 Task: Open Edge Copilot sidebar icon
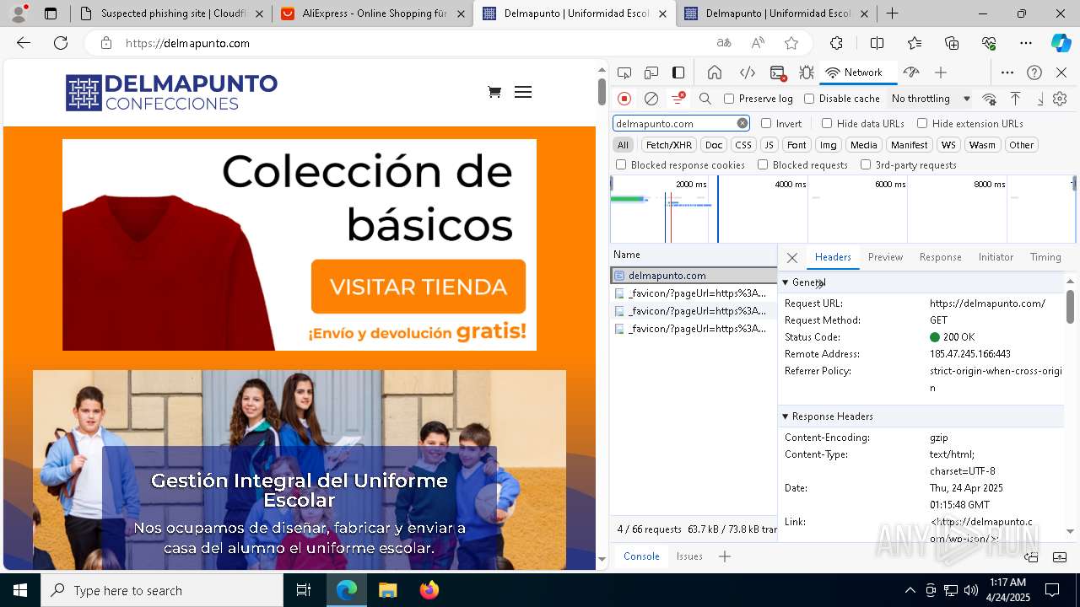(1061, 43)
